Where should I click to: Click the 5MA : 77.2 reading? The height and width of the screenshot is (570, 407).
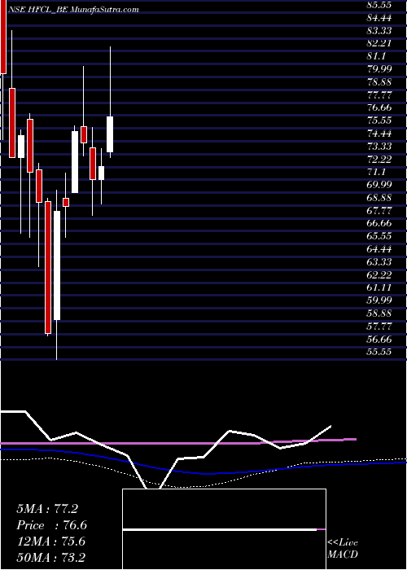point(47,509)
